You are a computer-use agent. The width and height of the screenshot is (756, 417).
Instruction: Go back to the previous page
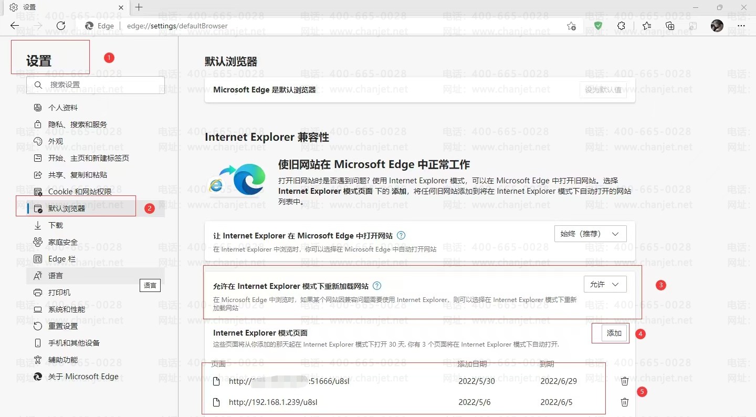pyautogui.click(x=15, y=26)
